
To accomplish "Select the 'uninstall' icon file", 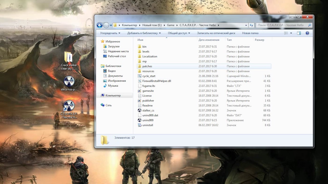I will pos(139,125).
